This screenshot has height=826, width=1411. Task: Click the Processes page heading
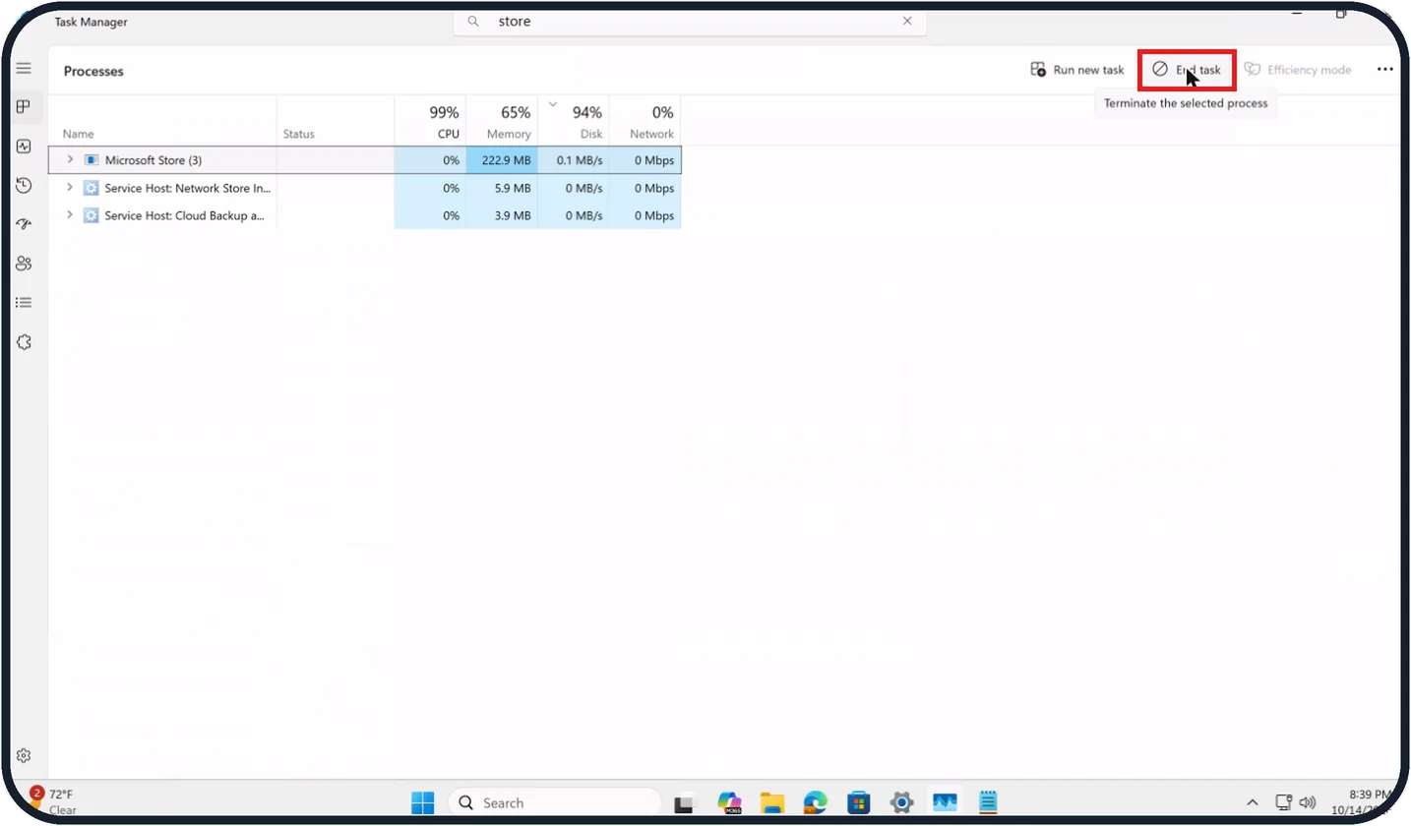(93, 71)
